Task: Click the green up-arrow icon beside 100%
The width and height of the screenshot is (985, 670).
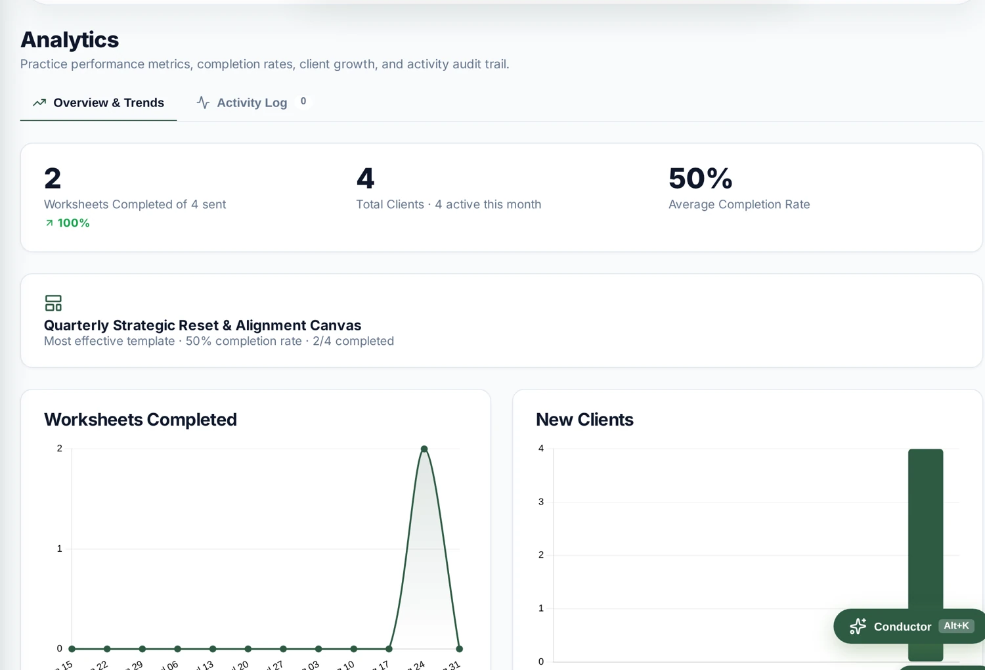Action: tap(49, 223)
